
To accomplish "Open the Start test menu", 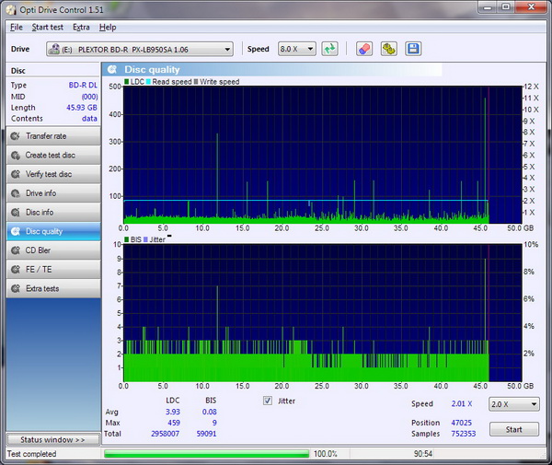I will (x=48, y=27).
